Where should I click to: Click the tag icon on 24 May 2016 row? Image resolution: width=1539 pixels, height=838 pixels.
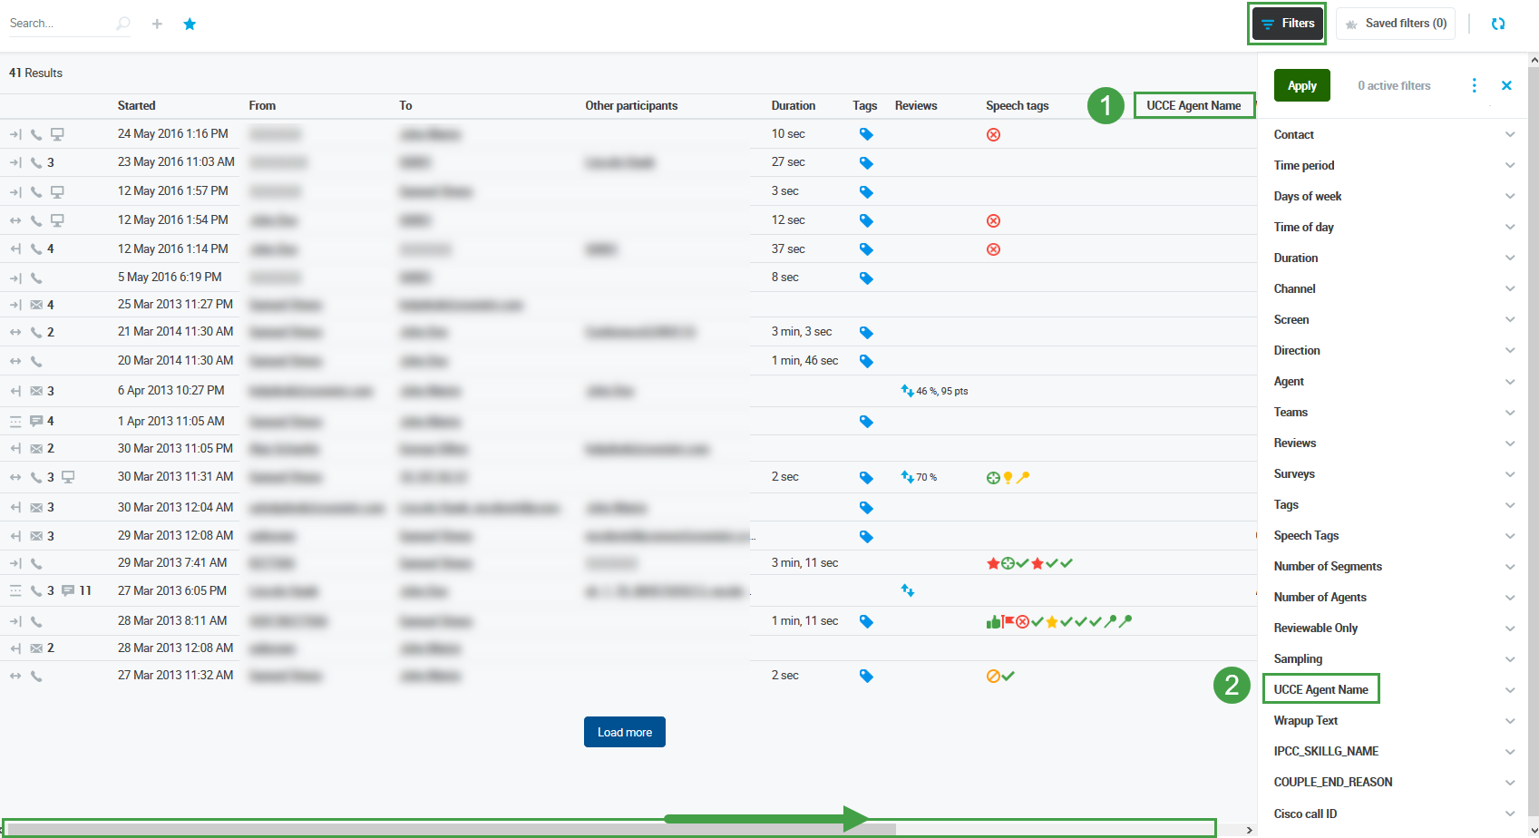866,134
